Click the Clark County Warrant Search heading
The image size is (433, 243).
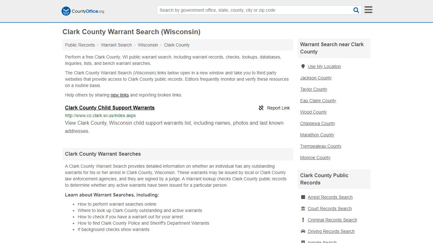point(131,32)
